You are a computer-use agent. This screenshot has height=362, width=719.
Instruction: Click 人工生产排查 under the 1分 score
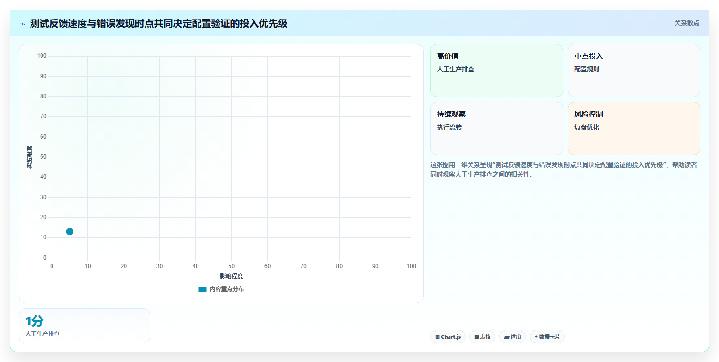click(x=42, y=334)
